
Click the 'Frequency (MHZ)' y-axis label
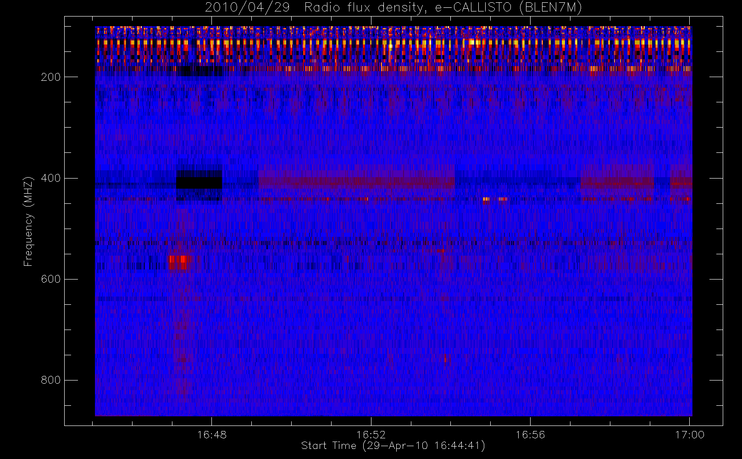(x=28, y=221)
